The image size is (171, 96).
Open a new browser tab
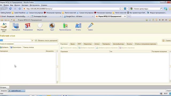coord(129,16)
